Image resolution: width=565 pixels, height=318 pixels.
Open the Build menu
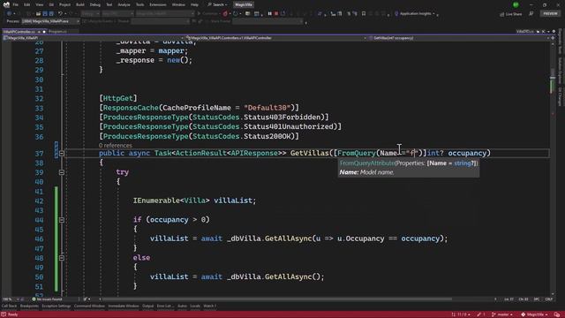pyautogui.click(x=80, y=4)
